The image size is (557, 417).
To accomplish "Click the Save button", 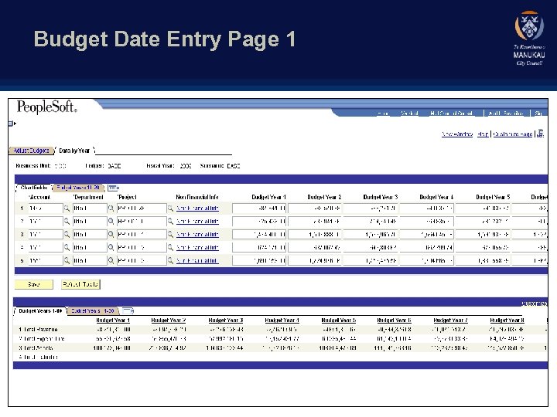I will (x=34, y=284).
